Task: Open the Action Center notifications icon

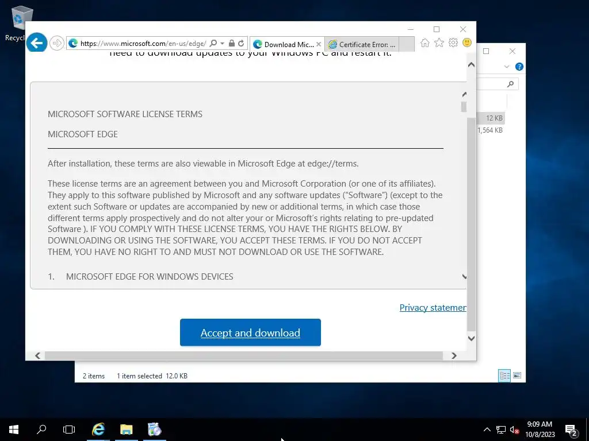Action: [x=571, y=430]
